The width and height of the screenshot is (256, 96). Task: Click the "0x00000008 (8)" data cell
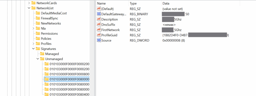pyautogui.click(x=174, y=40)
